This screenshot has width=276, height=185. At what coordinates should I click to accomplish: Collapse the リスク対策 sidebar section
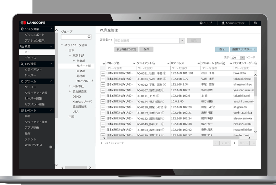pos(51,29)
